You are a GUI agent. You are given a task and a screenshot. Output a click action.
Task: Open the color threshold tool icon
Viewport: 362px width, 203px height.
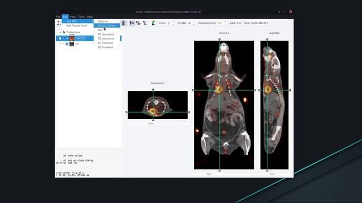click(153, 23)
